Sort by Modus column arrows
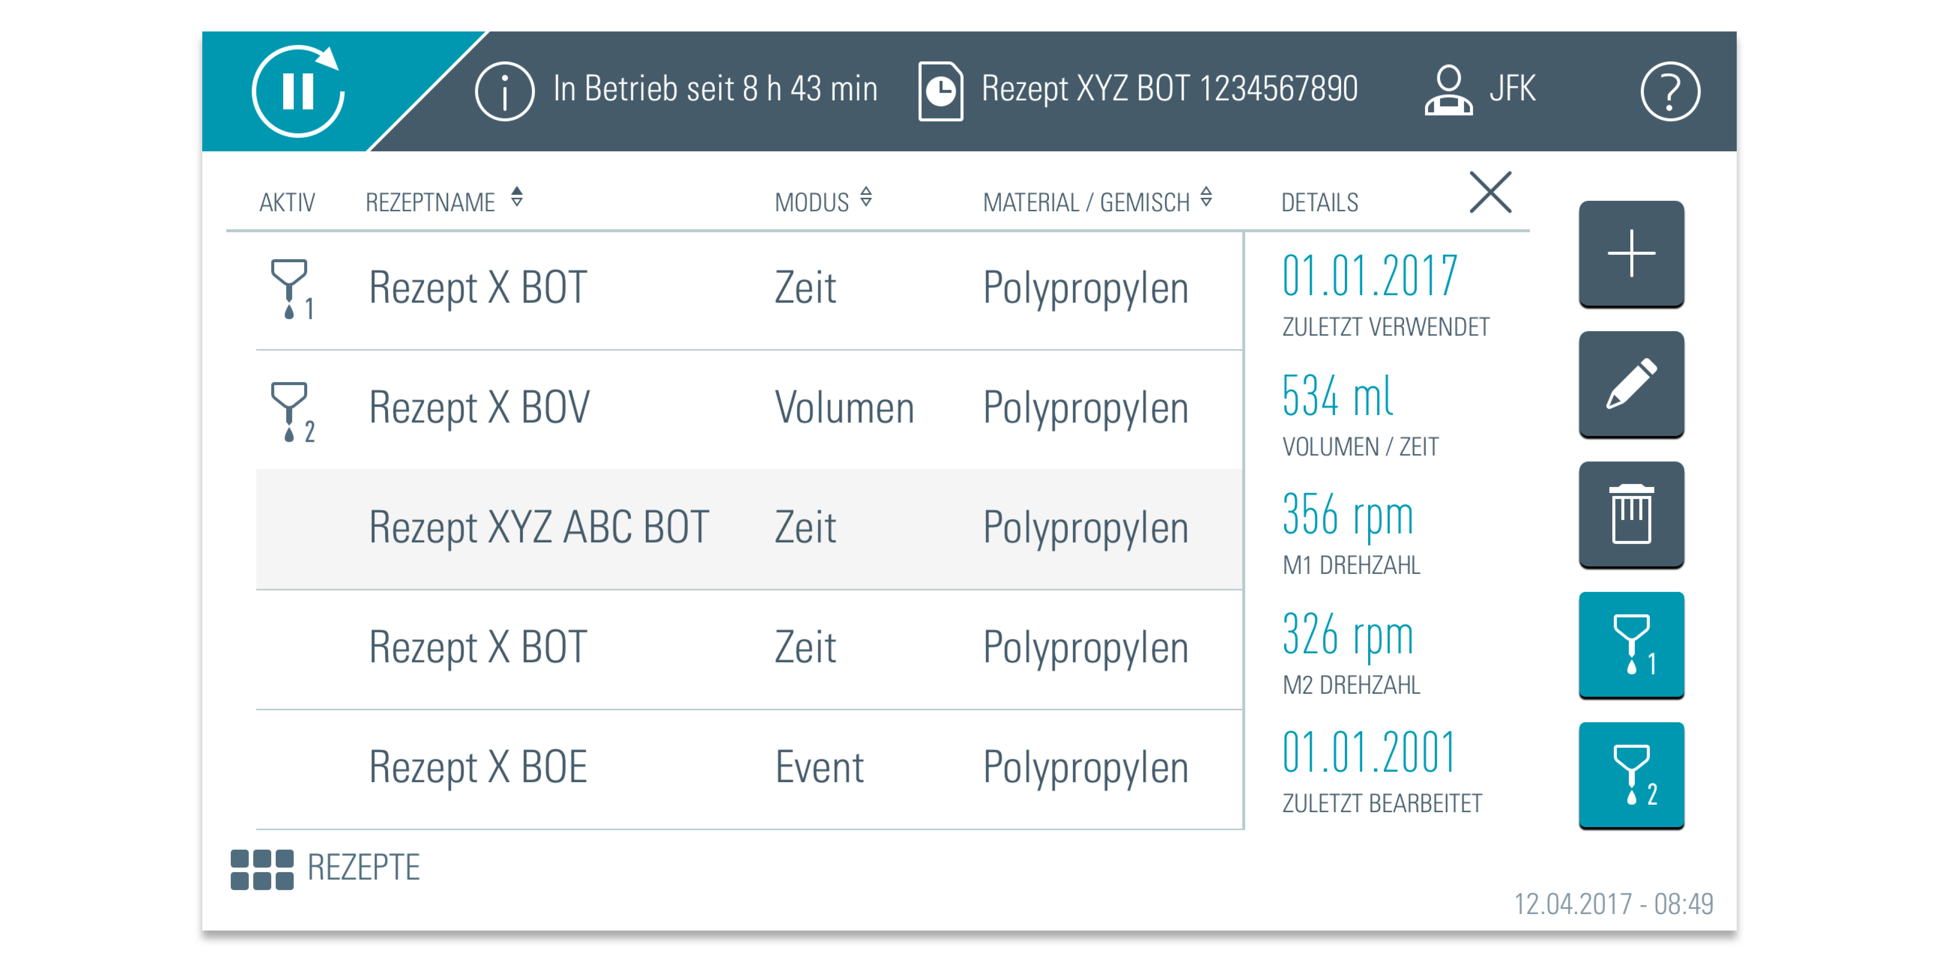Viewport: 1953px width, 962px height. [x=866, y=197]
